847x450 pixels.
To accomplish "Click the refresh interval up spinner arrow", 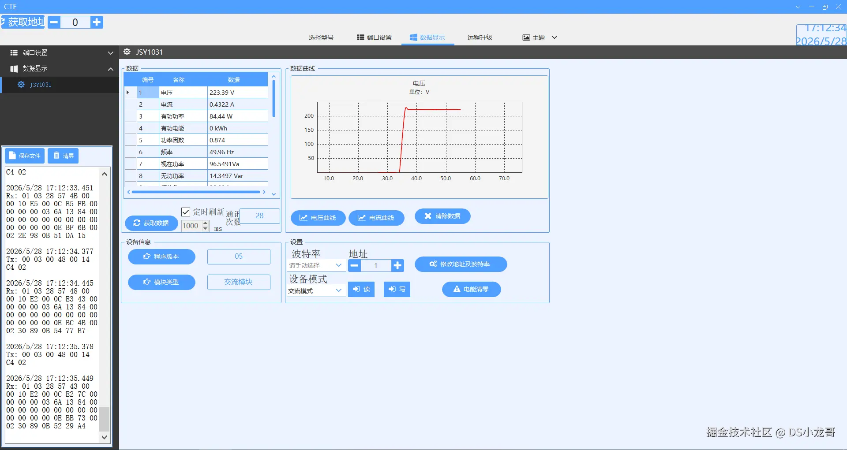I will (206, 223).
